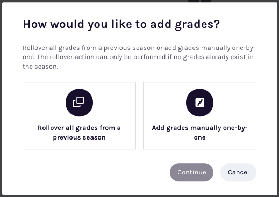Click the Continue button

click(x=191, y=172)
